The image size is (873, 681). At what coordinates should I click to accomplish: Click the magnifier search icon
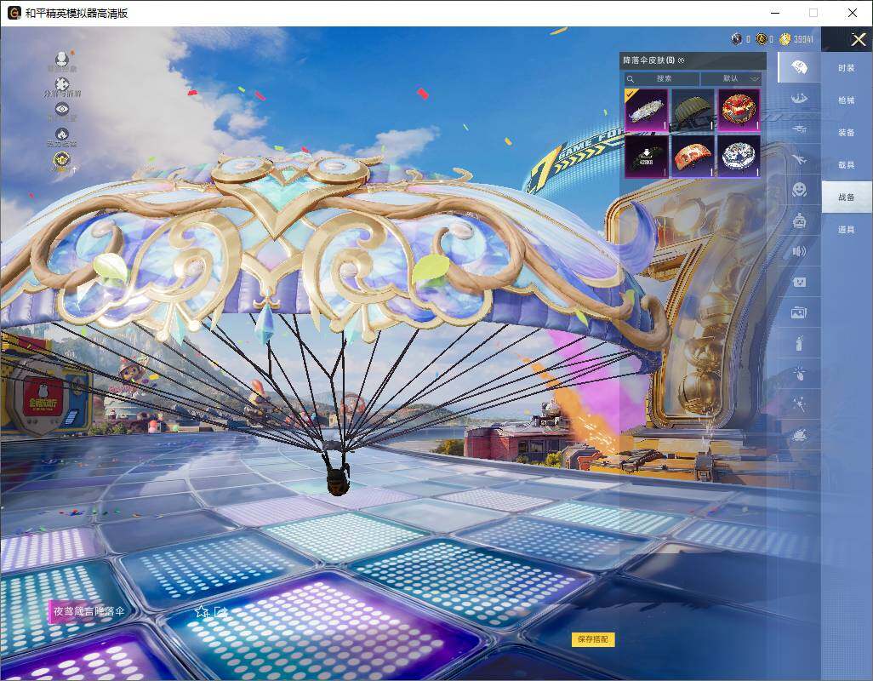point(630,79)
